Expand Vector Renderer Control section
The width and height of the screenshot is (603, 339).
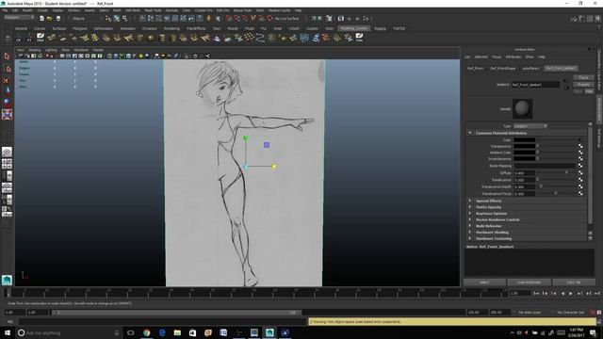tap(469, 219)
